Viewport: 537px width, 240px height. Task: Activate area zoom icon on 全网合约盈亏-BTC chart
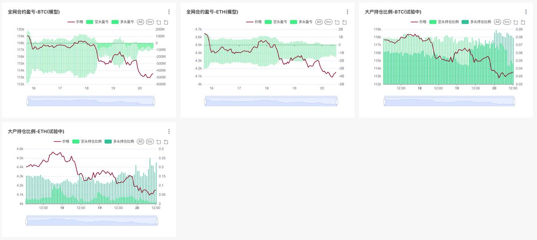pyautogui.click(x=158, y=22)
